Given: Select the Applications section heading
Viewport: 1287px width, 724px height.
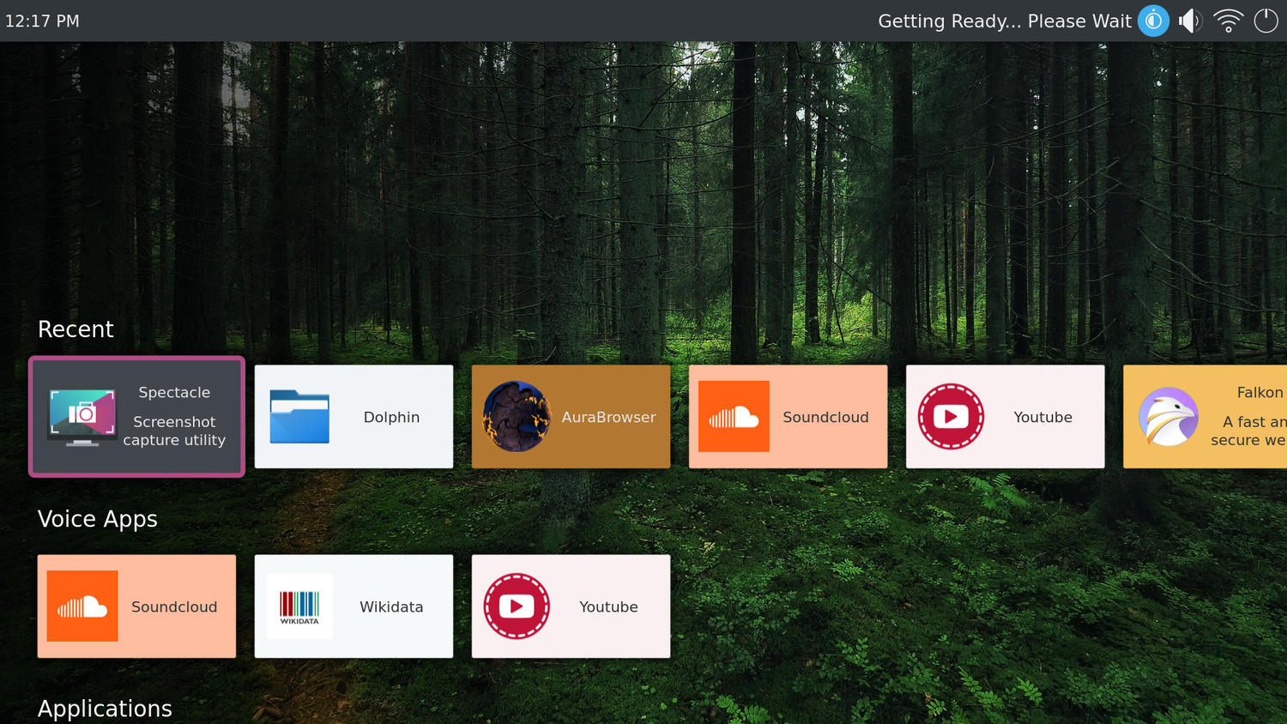Looking at the screenshot, I should click(105, 709).
